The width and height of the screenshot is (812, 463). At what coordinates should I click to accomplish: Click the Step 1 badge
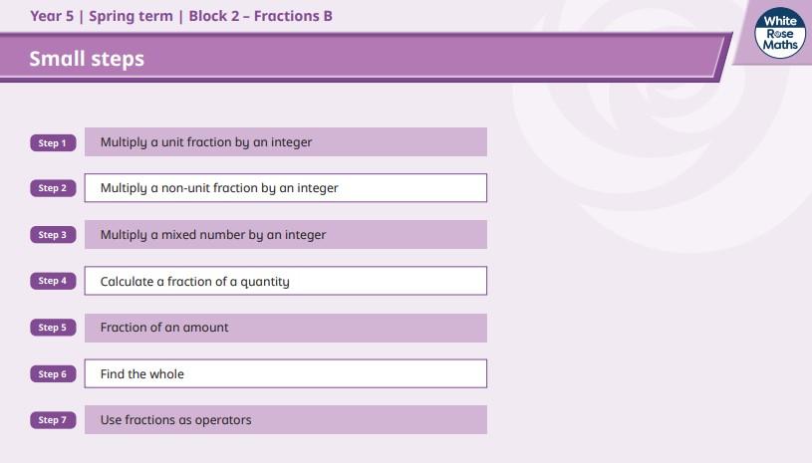pos(52,143)
